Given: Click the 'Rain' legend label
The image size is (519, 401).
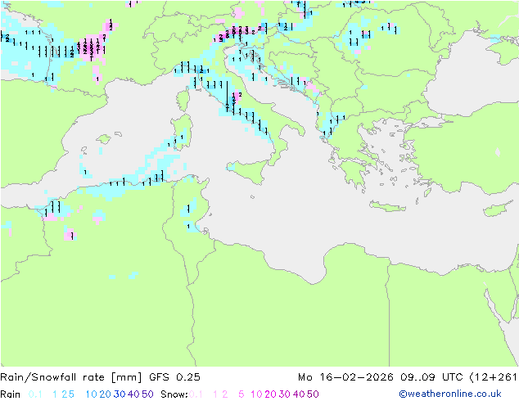Looking at the screenshot, I should coord(11,394).
